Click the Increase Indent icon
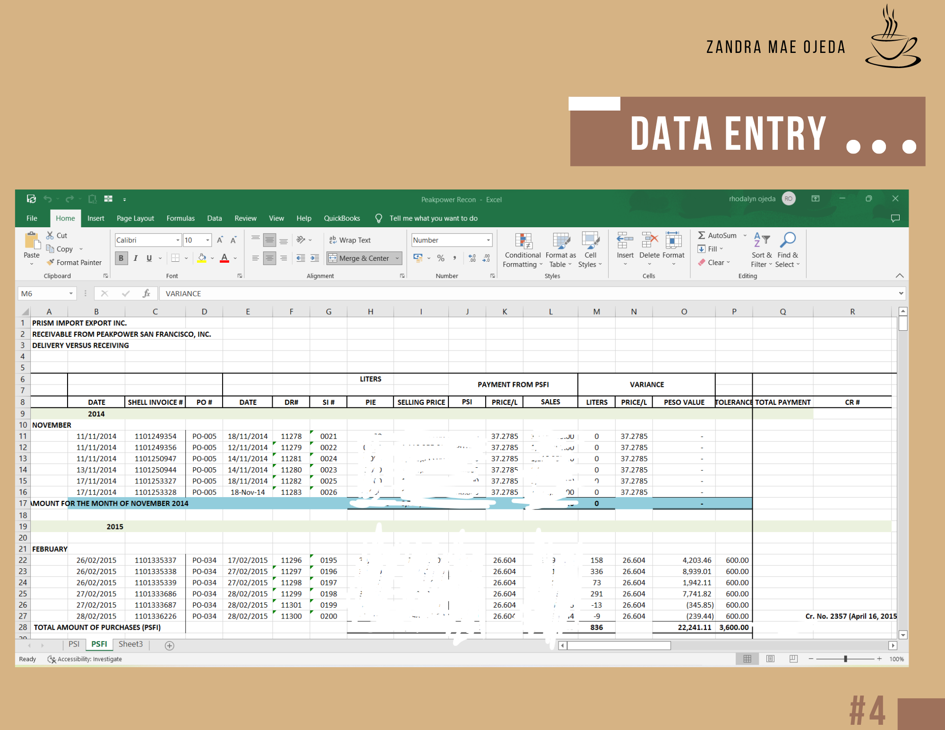 pyautogui.click(x=314, y=258)
